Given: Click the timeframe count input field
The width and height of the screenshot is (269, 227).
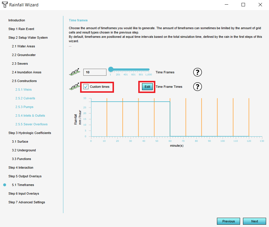Looking at the screenshot, I should pos(95,72).
